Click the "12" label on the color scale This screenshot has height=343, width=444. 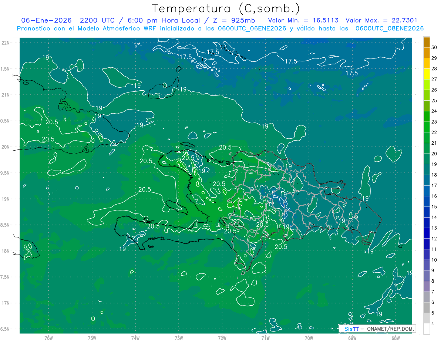pos(434,239)
